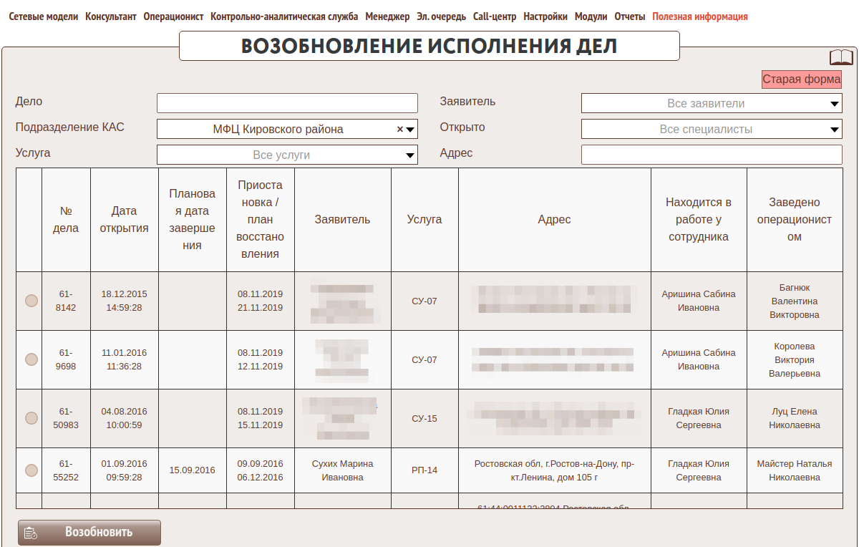
Task: Open the Оператионист menu
Action: [173, 16]
